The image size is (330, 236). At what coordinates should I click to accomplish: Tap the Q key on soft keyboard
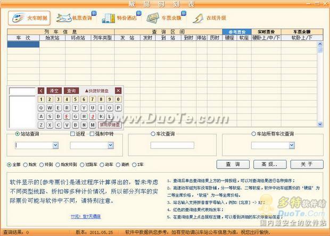click(x=41, y=108)
